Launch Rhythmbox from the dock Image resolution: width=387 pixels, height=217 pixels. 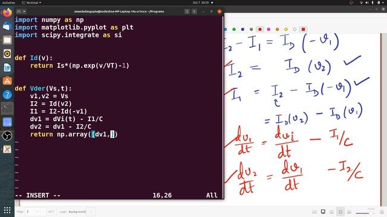pos(7,54)
